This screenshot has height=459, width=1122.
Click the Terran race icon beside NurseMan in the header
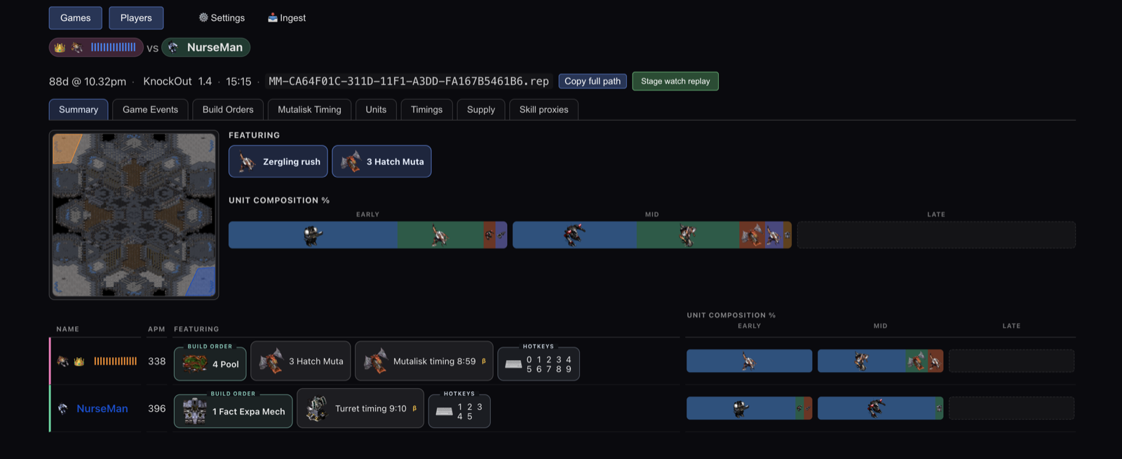coord(173,48)
